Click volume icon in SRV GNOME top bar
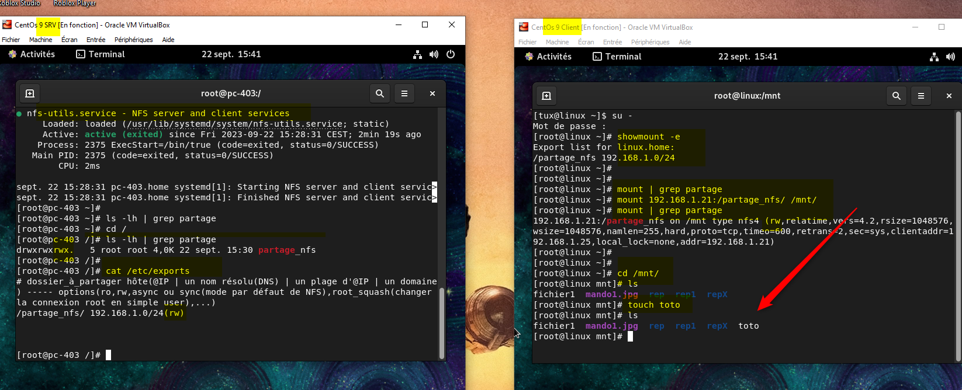The width and height of the screenshot is (962, 390). click(434, 54)
